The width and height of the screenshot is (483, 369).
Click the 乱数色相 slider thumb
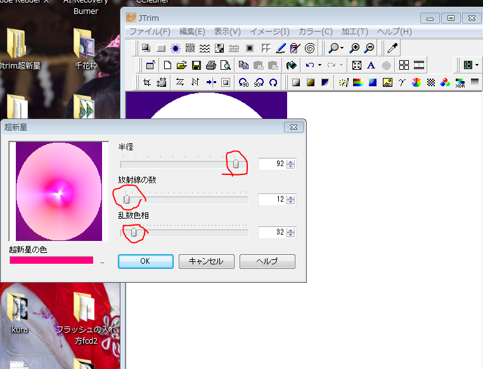[134, 232]
